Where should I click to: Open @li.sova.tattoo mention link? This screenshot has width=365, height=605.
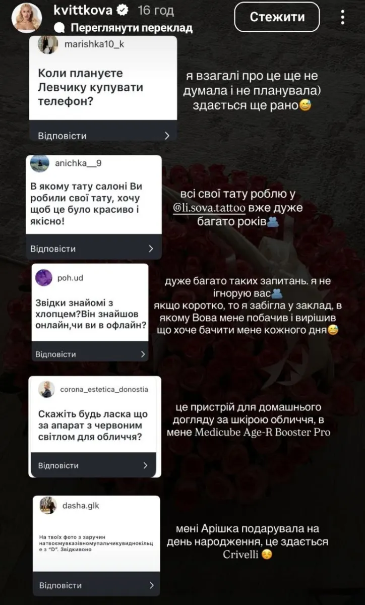pyautogui.click(x=209, y=208)
